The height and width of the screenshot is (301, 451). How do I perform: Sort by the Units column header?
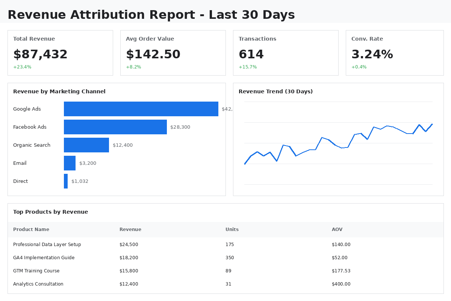(x=232, y=229)
